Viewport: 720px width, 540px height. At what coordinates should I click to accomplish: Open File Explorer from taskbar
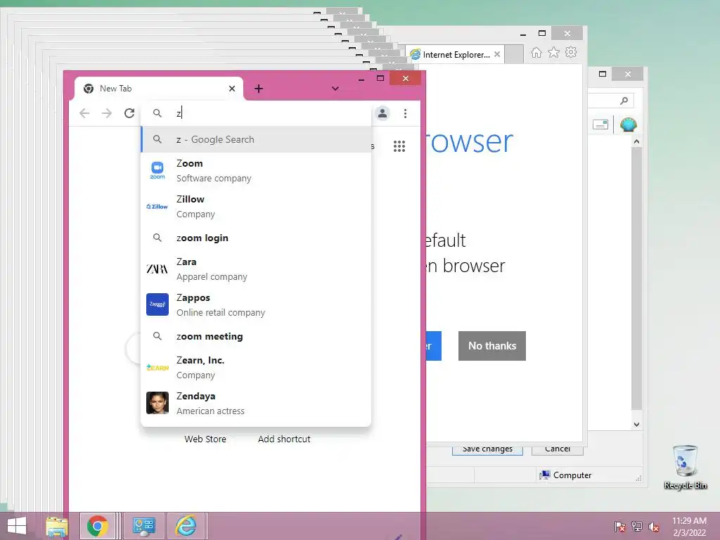click(57, 526)
